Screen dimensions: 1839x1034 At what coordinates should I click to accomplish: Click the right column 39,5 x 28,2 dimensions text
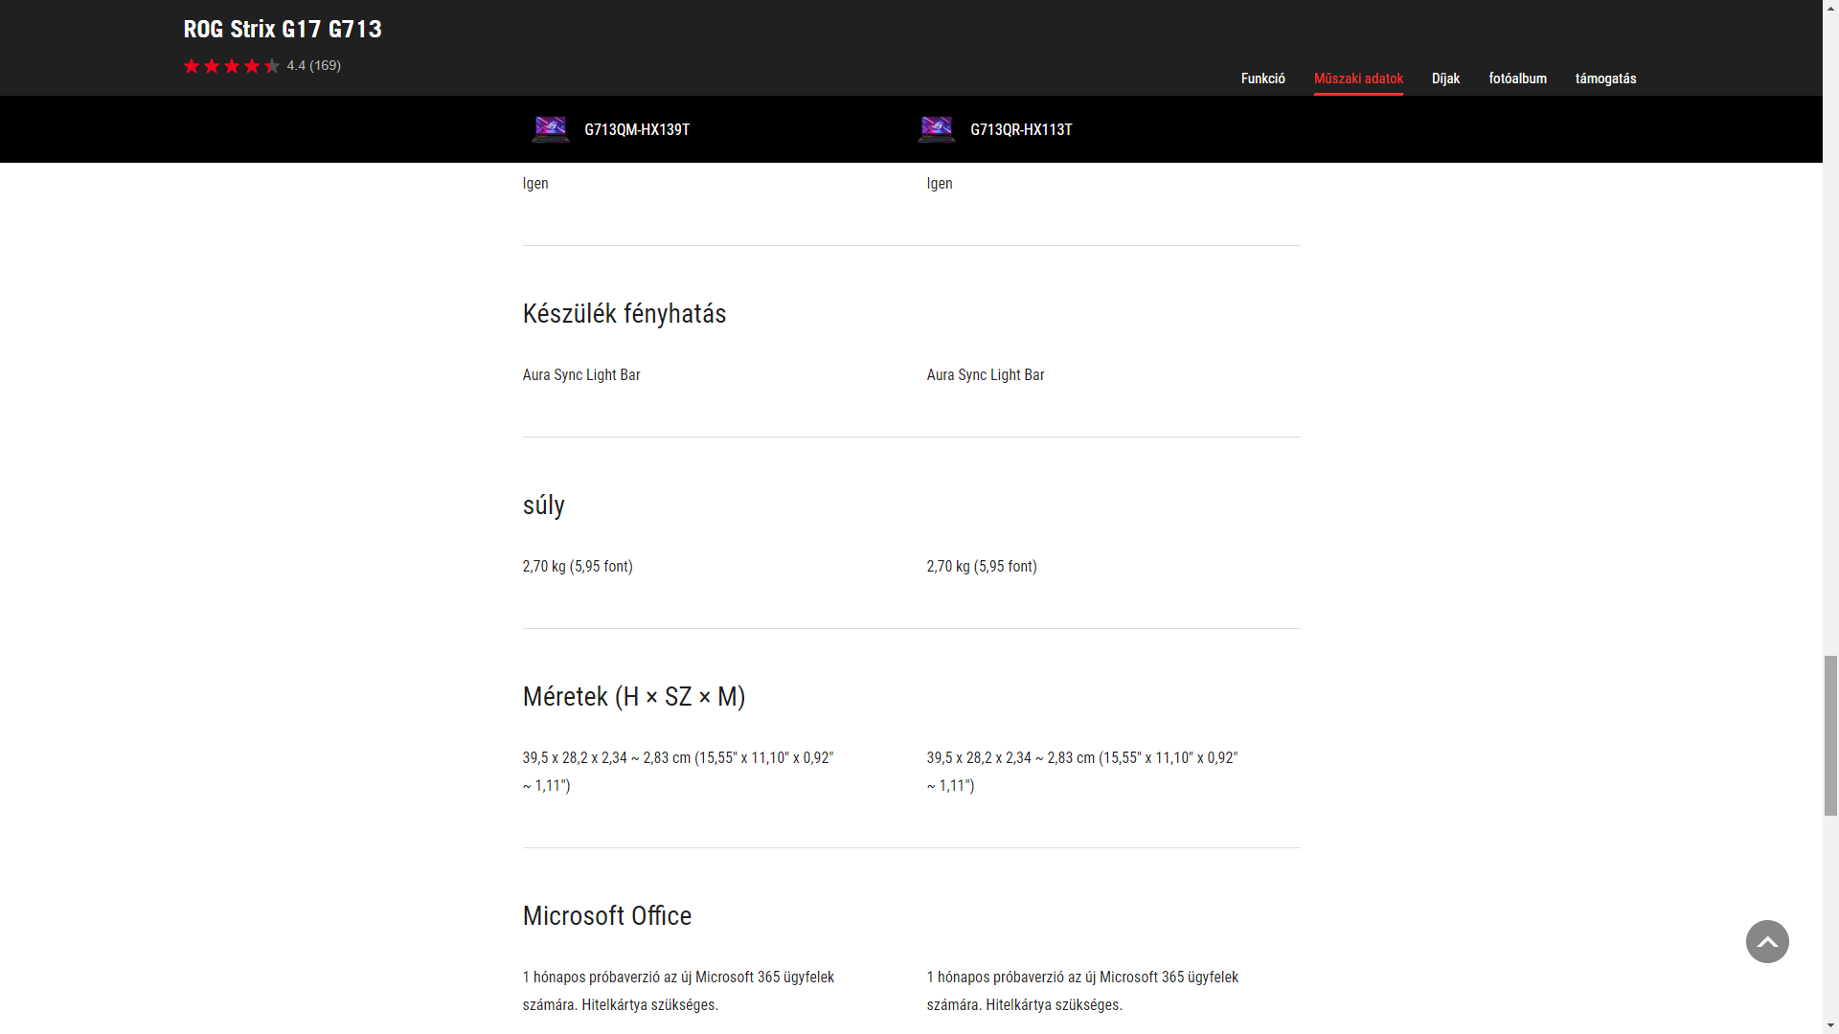1082,772
